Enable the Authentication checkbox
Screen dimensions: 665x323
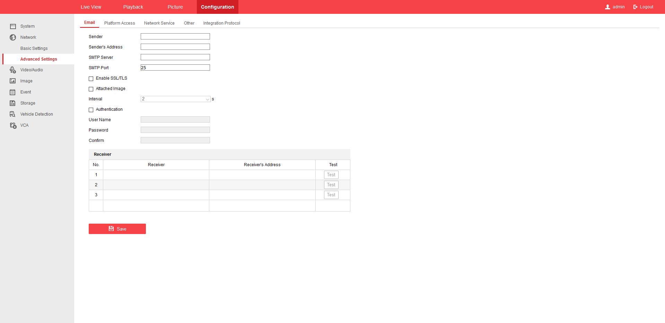pos(91,110)
